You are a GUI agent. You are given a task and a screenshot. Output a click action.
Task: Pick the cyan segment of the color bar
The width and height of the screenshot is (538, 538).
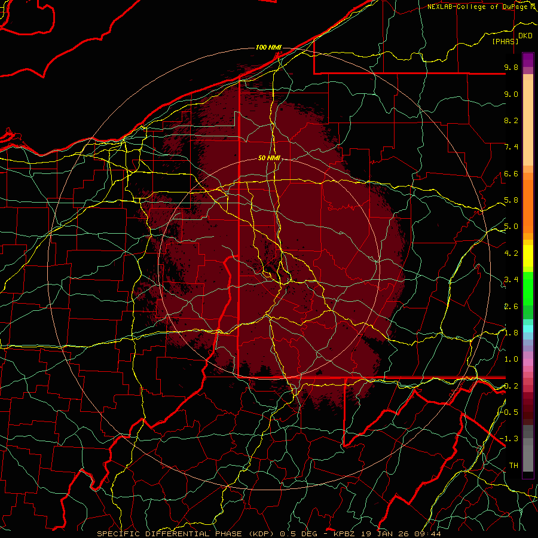coord(528,329)
